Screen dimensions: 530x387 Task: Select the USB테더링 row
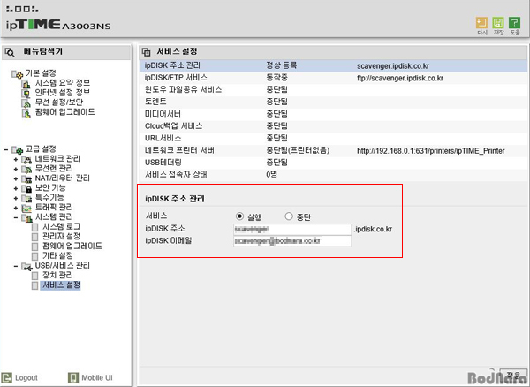click(333, 163)
